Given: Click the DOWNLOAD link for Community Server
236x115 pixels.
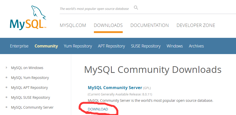Looking at the screenshot, I should tap(98, 109).
